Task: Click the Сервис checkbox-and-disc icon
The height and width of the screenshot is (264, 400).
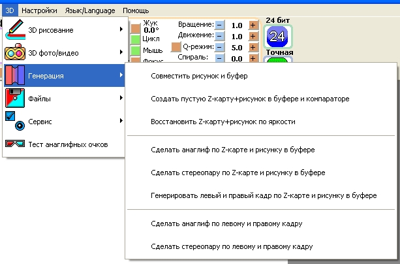Action: coord(15,121)
